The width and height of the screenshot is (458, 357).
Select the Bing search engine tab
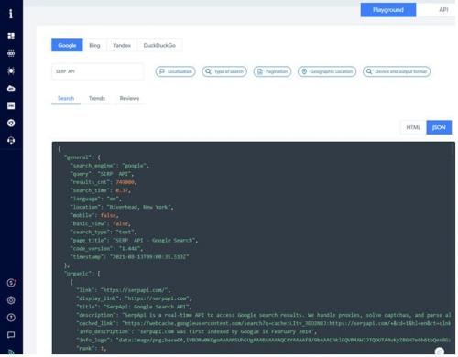[x=94, y=45]
